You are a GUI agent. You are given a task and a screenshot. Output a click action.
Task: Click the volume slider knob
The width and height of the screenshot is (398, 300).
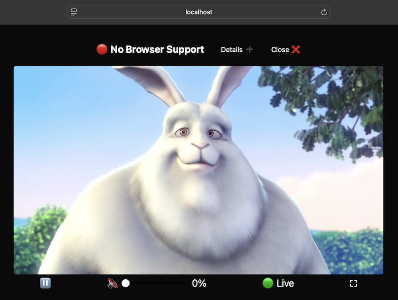(126, 283)
